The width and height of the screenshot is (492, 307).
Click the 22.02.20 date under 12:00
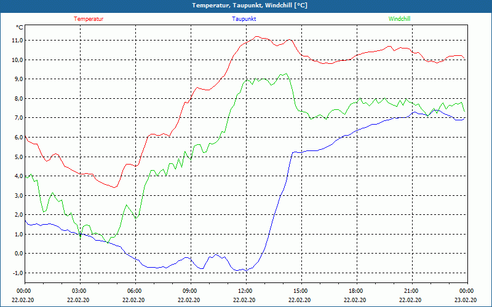(244, 300)
